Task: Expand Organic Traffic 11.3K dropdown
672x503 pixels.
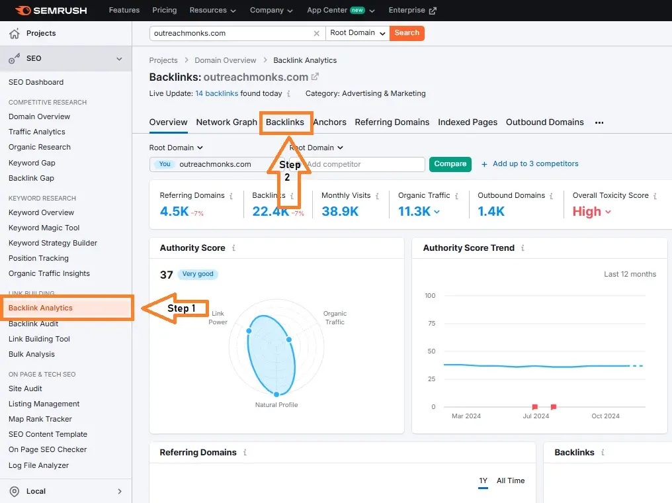Action: tap(419, 211)
